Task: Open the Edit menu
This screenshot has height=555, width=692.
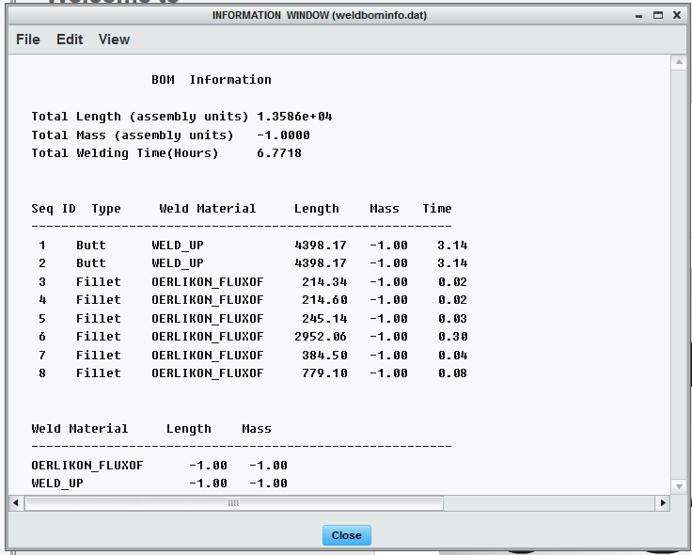Action: tap(70, 40)
